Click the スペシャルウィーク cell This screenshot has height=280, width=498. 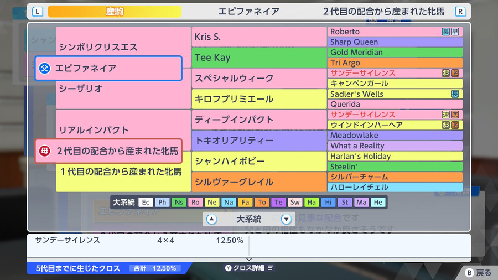pyautogui.click(x=259, y=78)
